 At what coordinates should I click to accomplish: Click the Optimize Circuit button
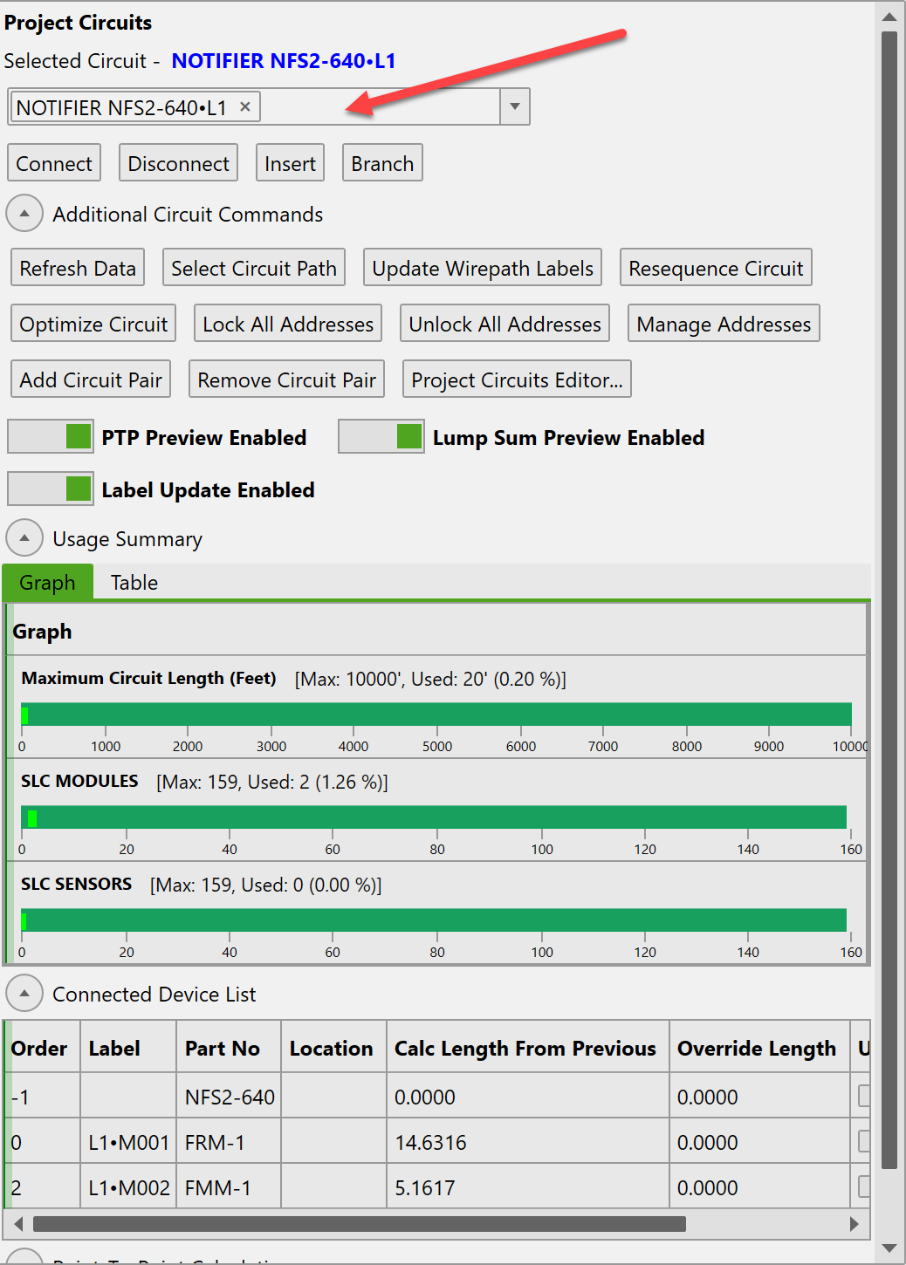(x=93, y=324)
